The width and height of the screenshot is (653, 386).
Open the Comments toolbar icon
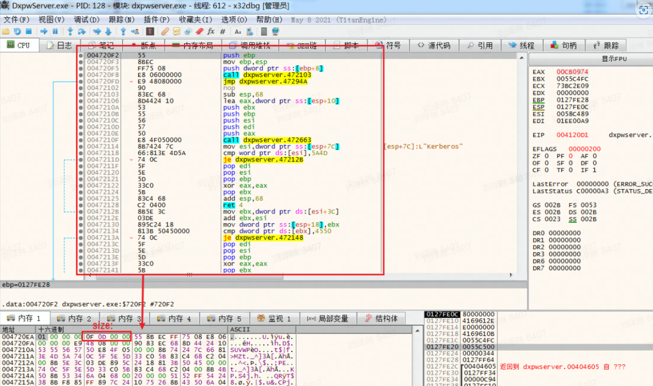click(x=177, y=31)
